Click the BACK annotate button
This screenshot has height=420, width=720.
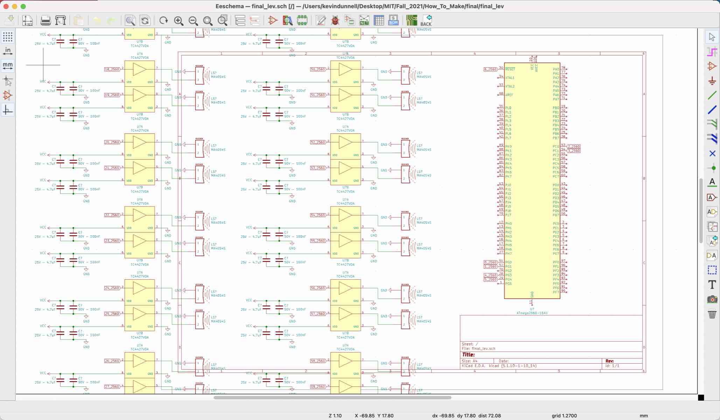(426, 20)
